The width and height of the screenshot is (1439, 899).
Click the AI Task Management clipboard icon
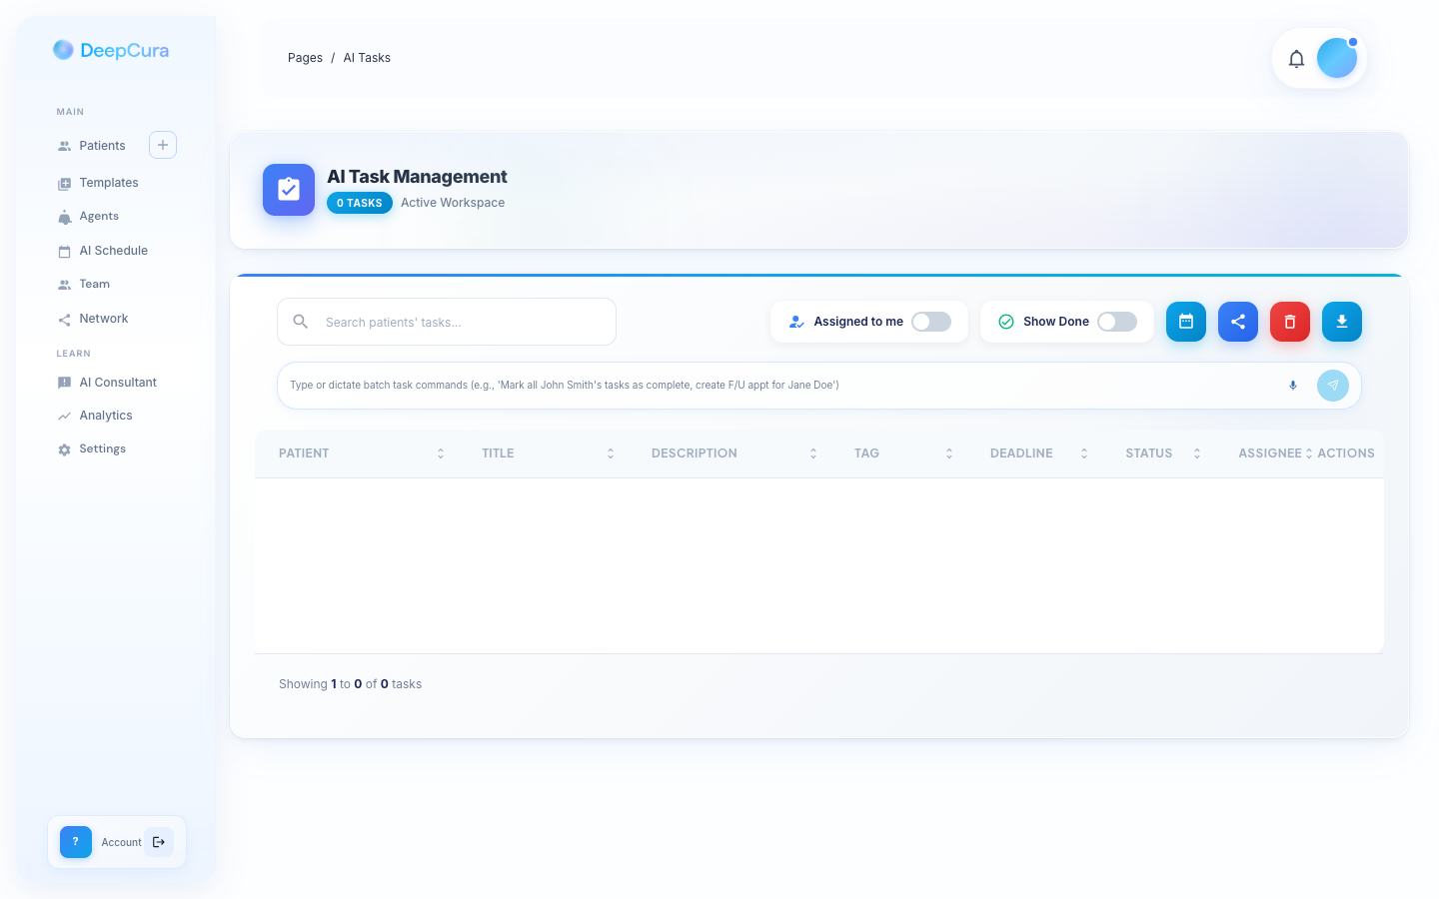(289, 190)
